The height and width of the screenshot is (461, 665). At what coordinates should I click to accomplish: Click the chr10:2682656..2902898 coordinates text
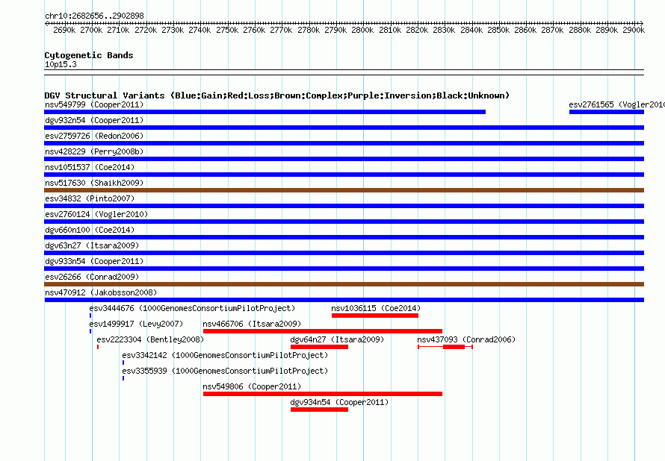(94, 16)
